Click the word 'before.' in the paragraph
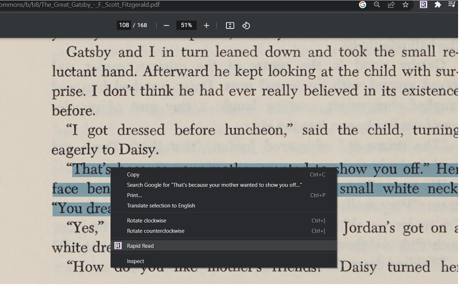 click(x=74, y=110)
